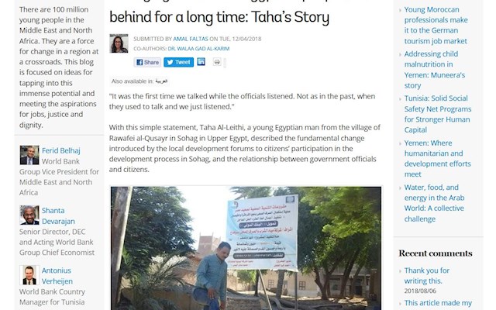Open Tunisia Solid Social Safety Net post
496x310 pixels.
coord(437,114)
